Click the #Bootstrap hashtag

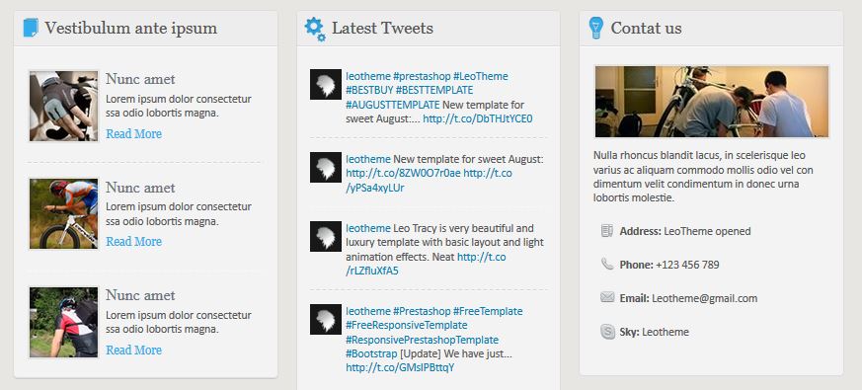click(x=371, y=353)
